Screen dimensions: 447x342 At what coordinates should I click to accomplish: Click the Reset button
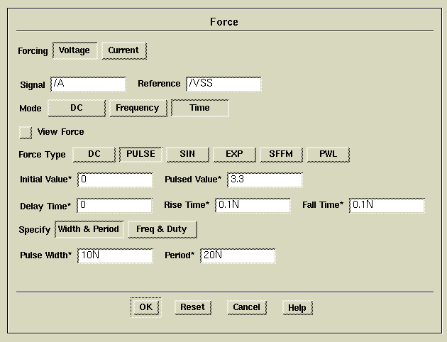pos(193,307)
